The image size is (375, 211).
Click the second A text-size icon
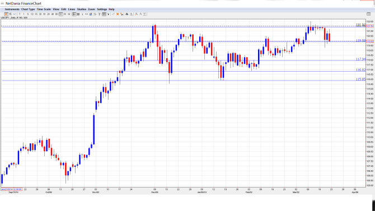pyautogui.click(x=140, y=14)
